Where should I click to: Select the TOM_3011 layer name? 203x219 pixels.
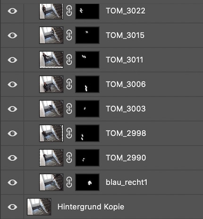coord(125,60)
